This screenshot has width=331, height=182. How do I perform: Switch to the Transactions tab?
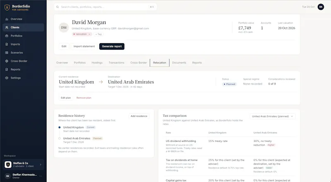coord(116,63)
